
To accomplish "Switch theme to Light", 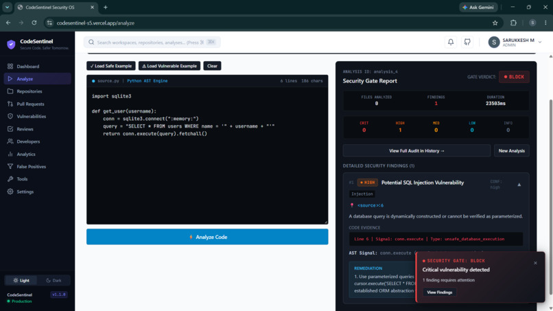I will click(x=21, y=280).
